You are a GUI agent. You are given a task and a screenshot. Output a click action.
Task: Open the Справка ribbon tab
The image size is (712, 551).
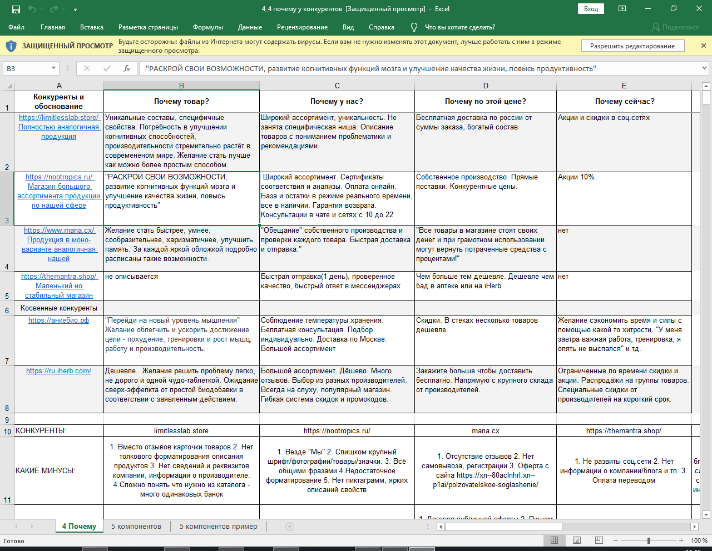point(382,27)
